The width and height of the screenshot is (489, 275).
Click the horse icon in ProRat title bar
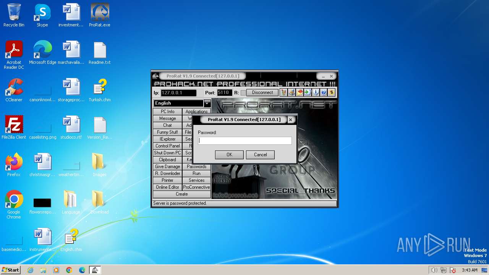click(156, 76)
